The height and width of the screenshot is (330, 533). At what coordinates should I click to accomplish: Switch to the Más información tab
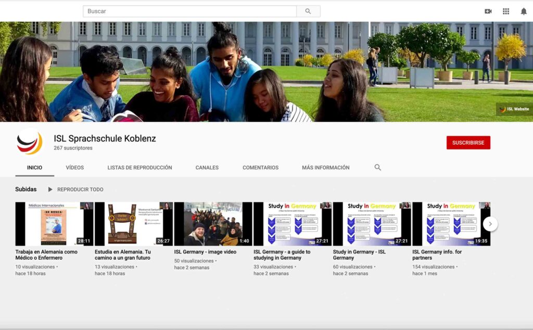pyautogui.click(x=326, y=168)
